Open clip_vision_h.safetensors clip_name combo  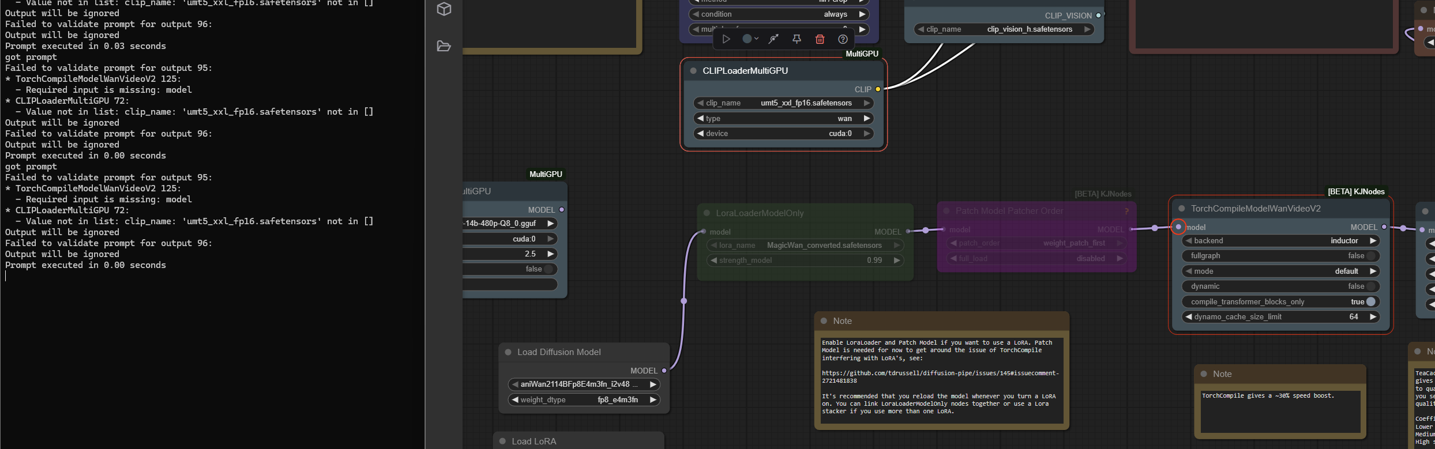pos(1004,29)
